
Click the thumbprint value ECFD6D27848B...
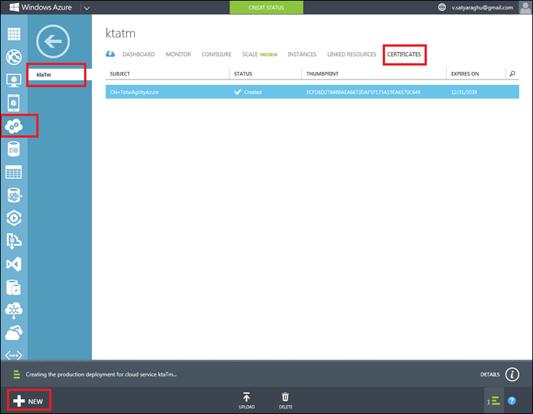(x=363, y=92)
